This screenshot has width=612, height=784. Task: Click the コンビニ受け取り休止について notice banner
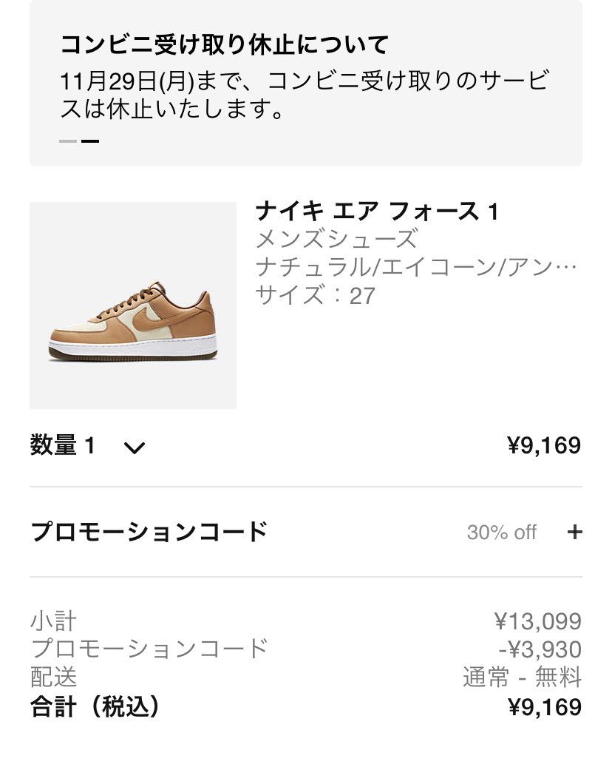pyautogui.click(x=306, y=83)
